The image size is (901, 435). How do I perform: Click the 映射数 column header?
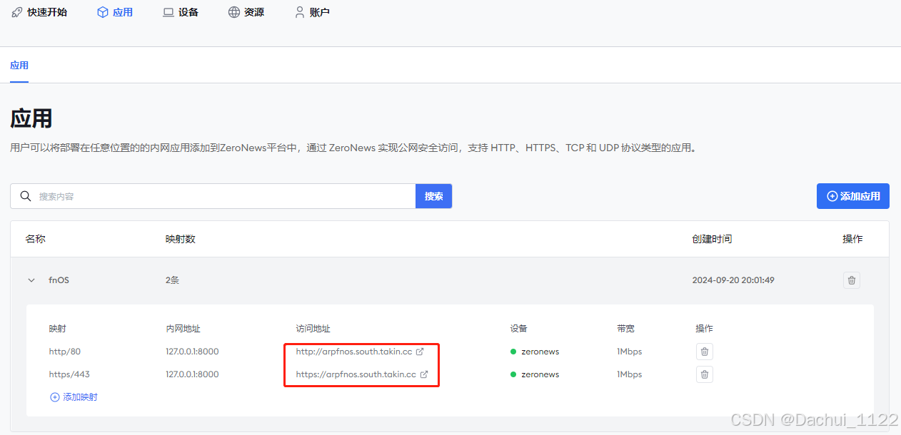point(180,239)
